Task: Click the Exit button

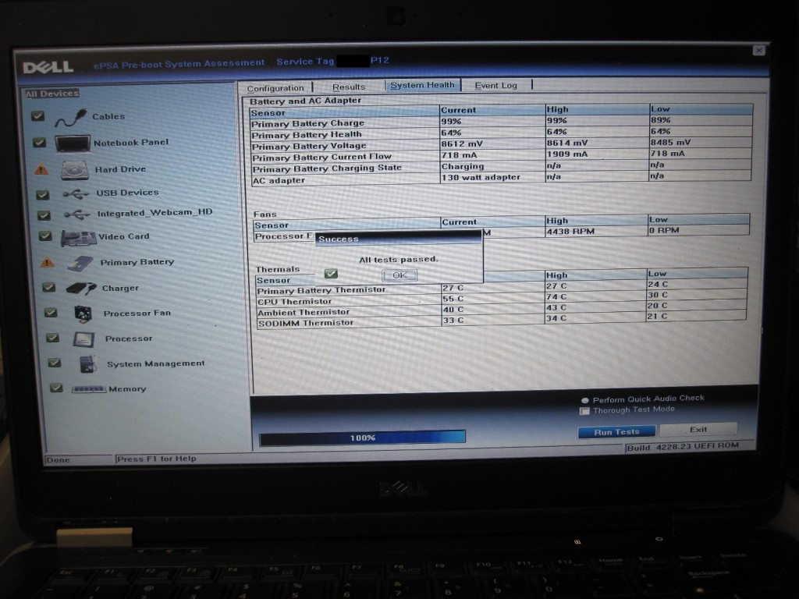Action: point(698,430)
